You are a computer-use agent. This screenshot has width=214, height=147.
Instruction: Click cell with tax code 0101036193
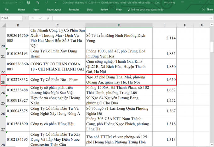[x=18, y=53]
